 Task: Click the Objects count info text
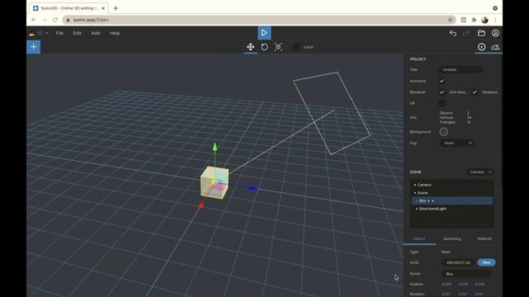point(446,113)
